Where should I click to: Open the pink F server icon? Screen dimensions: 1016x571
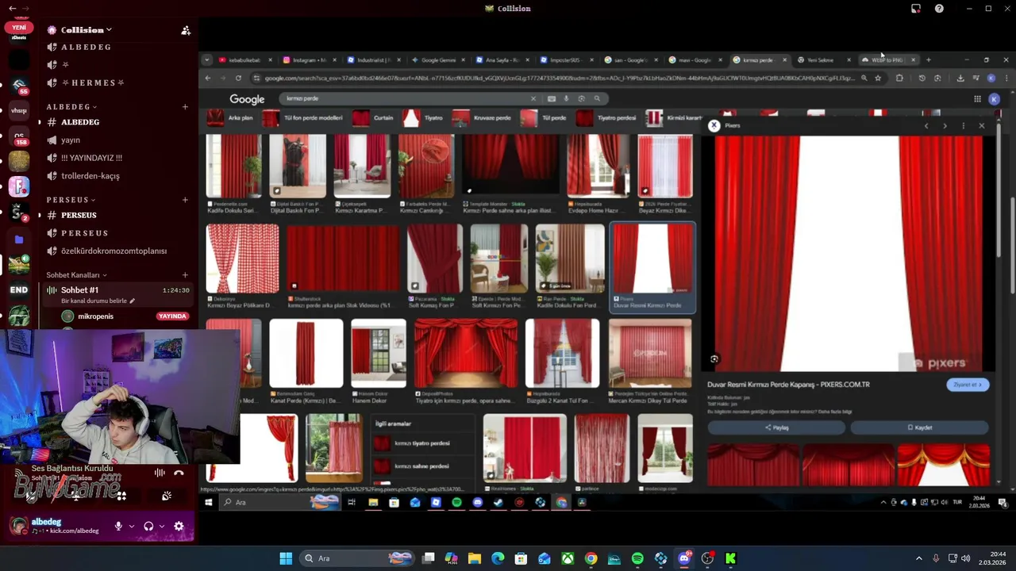(19, 187)
